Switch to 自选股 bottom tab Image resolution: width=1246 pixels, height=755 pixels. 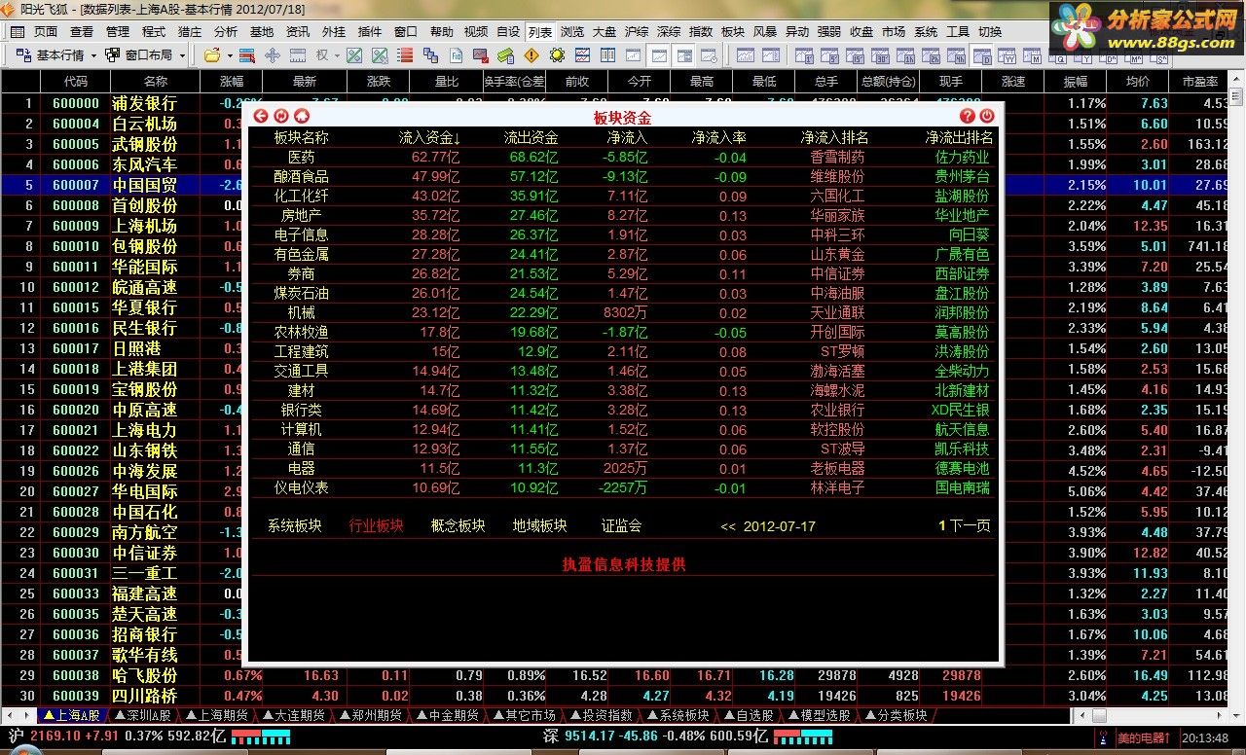[x=749, y=715]
